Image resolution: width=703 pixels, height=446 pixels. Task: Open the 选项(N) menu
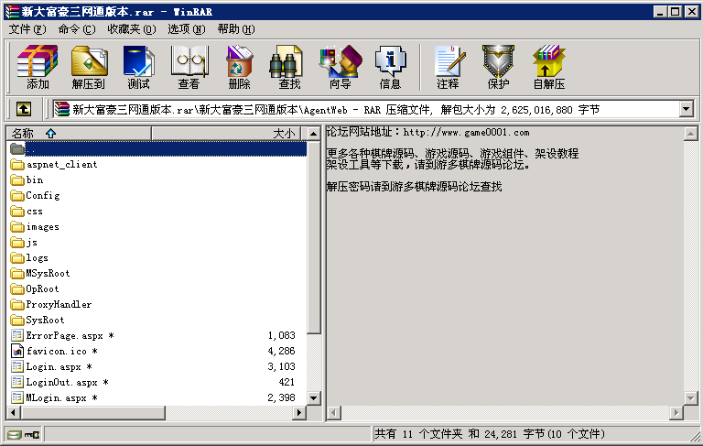187,29
